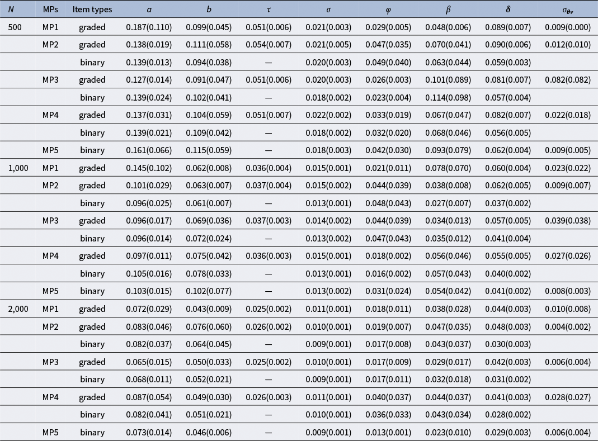Click the 'N' column header
The height and width of the screenshot is (441, 598).
pyautogui.click(x=11, y=9)
